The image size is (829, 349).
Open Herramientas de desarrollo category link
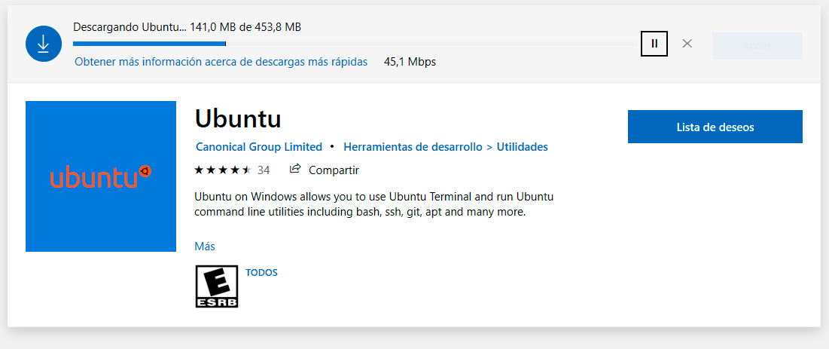coord(413,147)
